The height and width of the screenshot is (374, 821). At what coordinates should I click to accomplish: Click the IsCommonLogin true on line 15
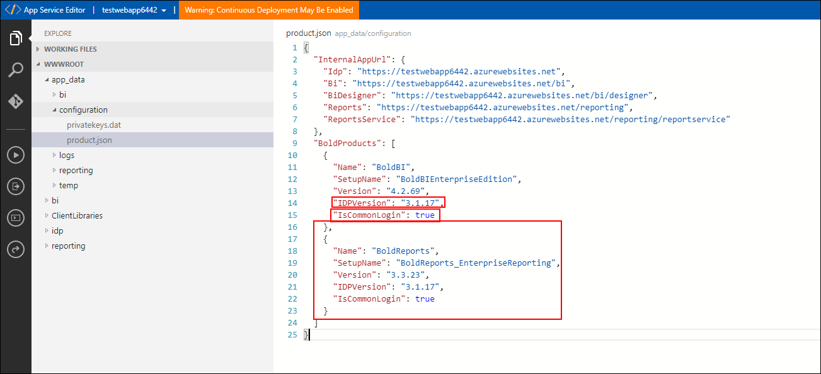[425, 215]
